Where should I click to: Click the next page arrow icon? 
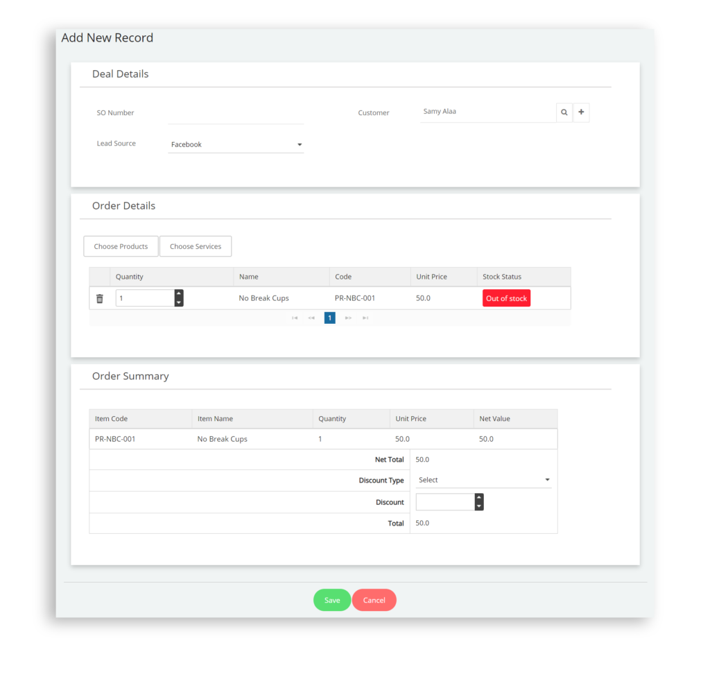(x=348, y=318)
